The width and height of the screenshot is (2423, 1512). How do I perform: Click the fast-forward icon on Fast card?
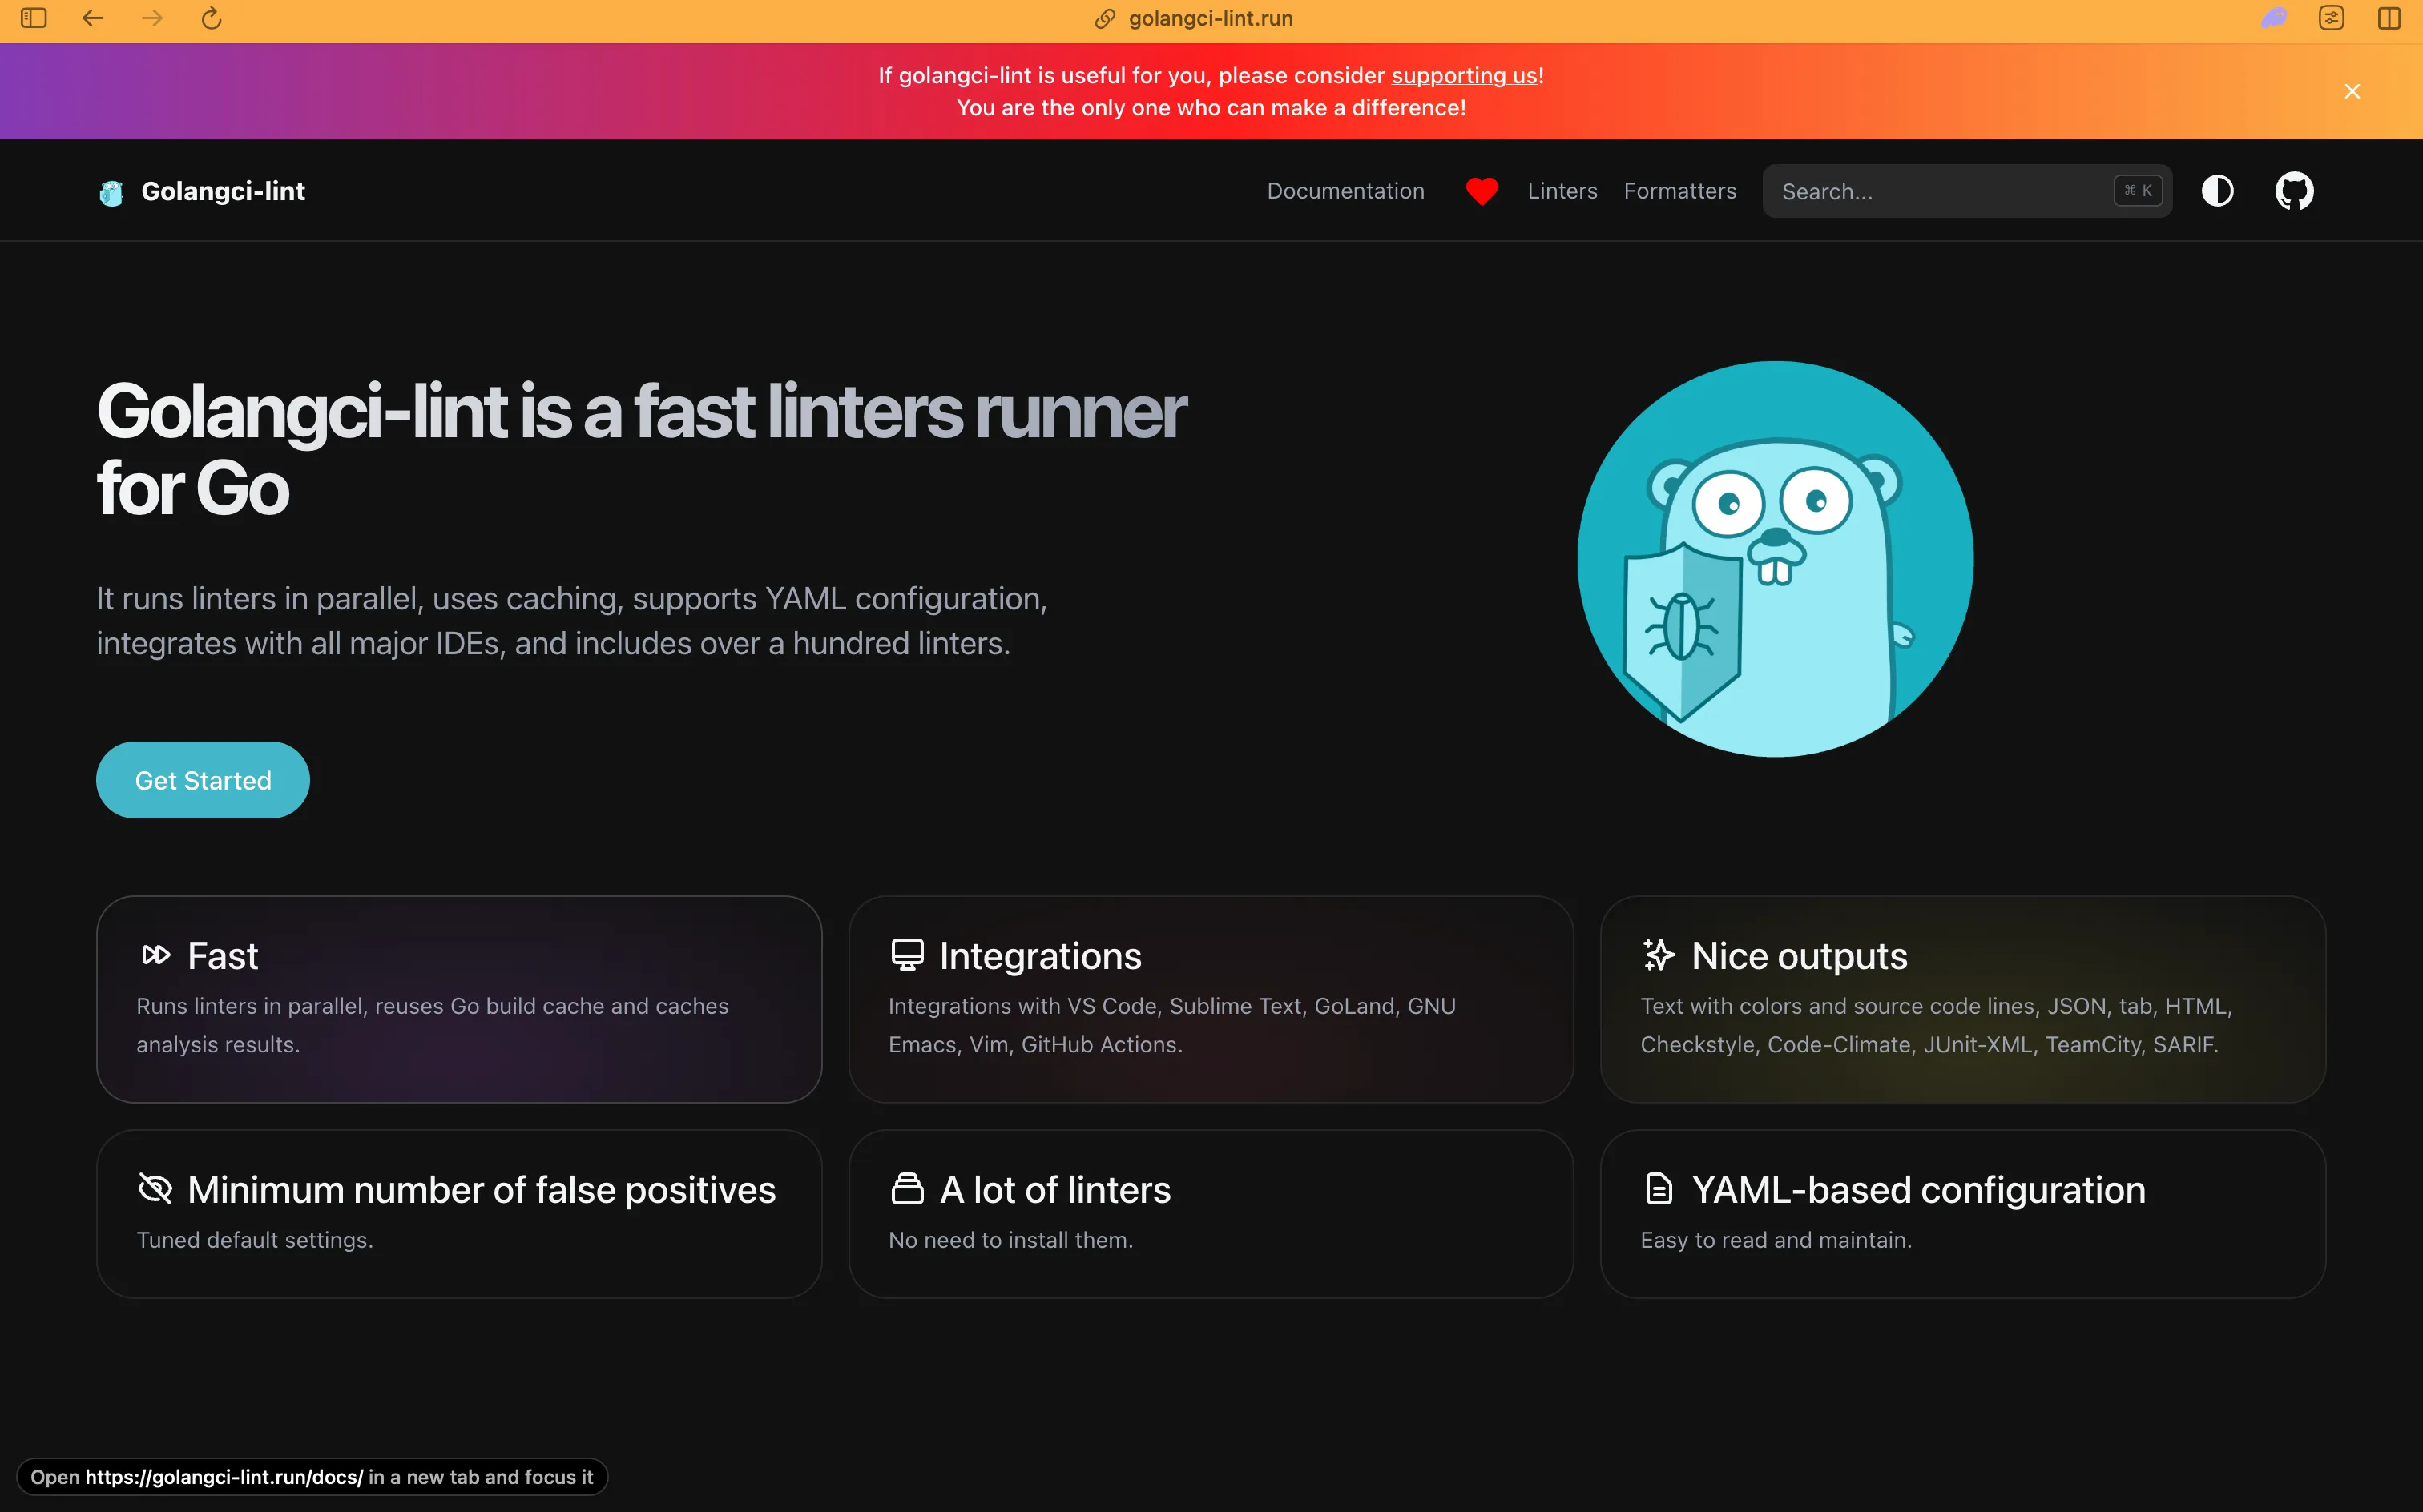pyautogui.click(x=156, y=955)
